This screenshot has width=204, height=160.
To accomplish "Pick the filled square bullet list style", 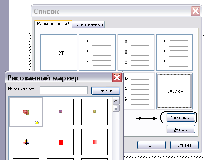I will (174, 52).
